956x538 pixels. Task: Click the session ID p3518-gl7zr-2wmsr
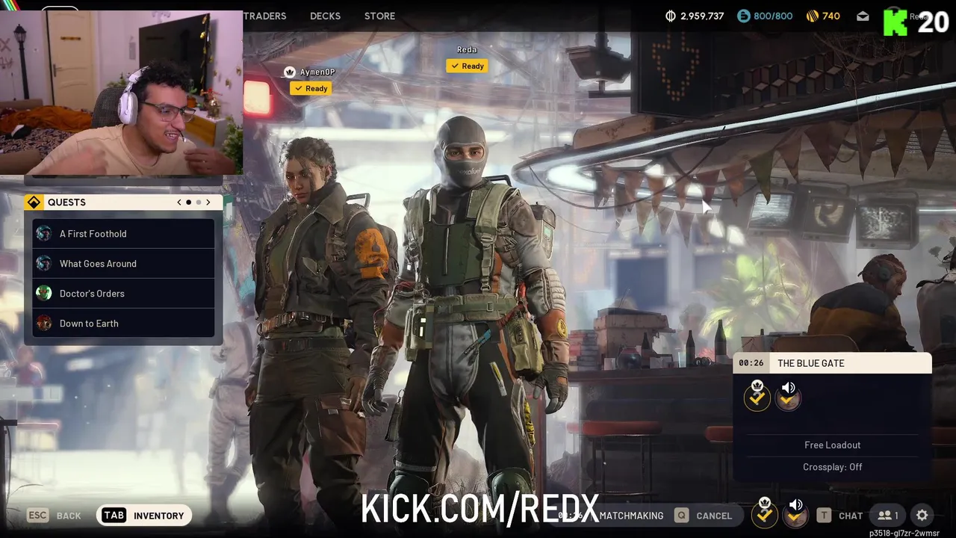[x=904, y=534]
